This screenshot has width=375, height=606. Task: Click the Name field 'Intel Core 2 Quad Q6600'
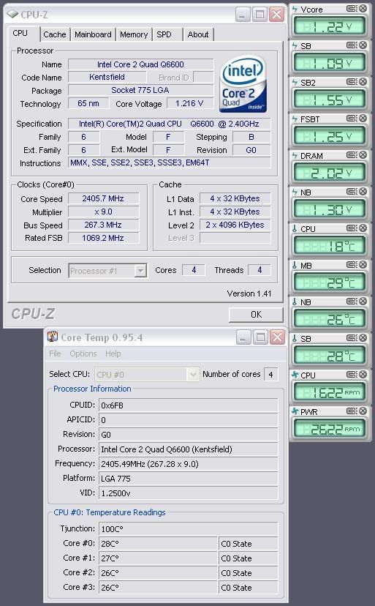point(140,64)
